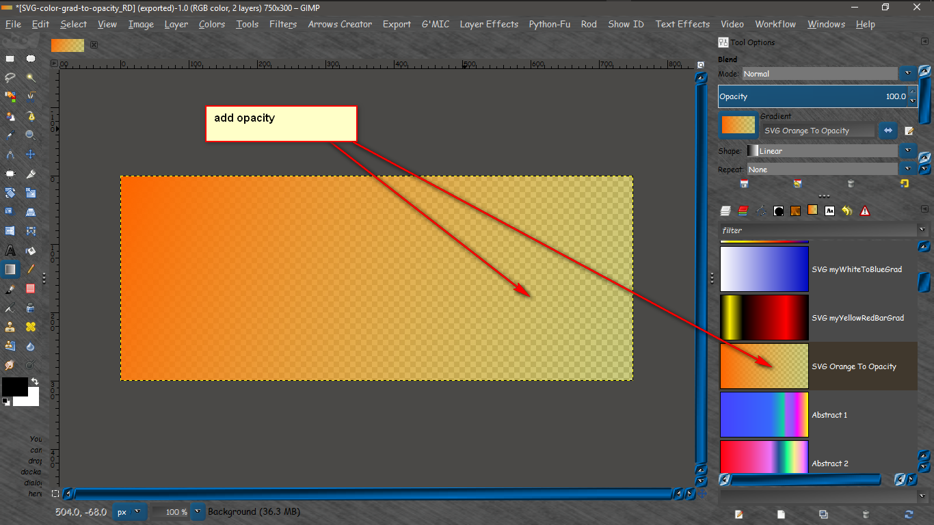
Task: Toggle the gradient reverse arrow button
Action: click(888, 130)
